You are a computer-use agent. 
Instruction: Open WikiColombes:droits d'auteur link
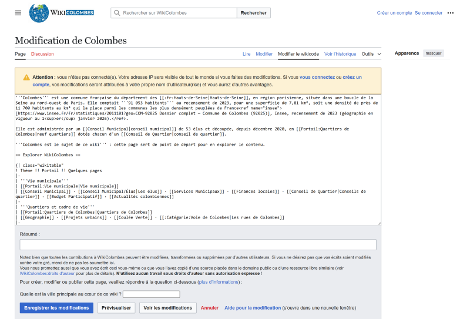[x=47, y=273]
